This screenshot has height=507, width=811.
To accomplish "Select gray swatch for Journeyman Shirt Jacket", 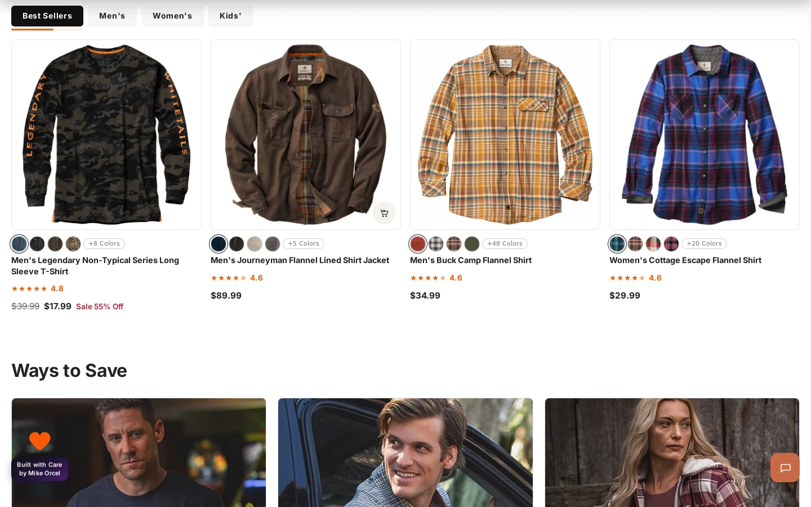I will point(273,244).
